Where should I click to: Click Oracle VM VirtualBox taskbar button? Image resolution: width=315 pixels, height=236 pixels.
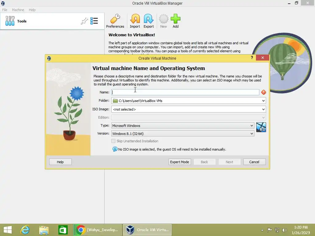click(x=147, y=230)
